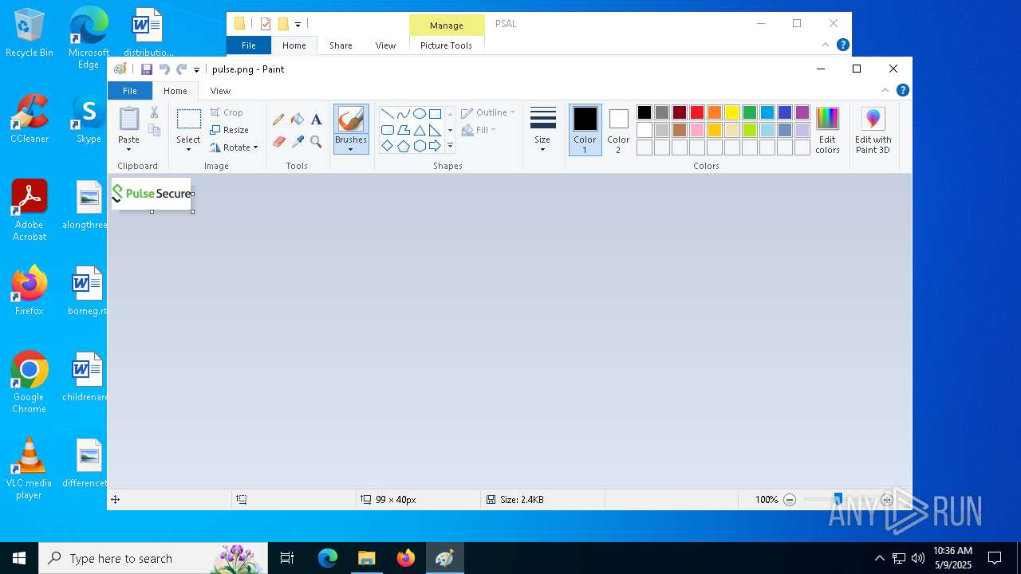Click the Paste clipboard icon

tap(128, 119)
